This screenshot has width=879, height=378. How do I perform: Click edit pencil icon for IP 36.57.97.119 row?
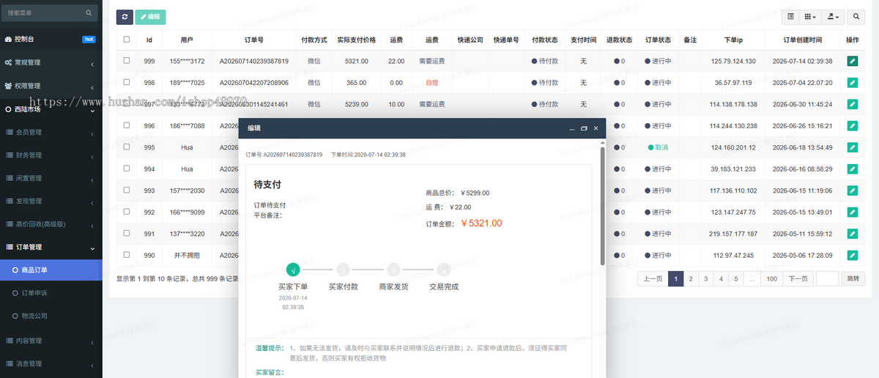[853, 83]
